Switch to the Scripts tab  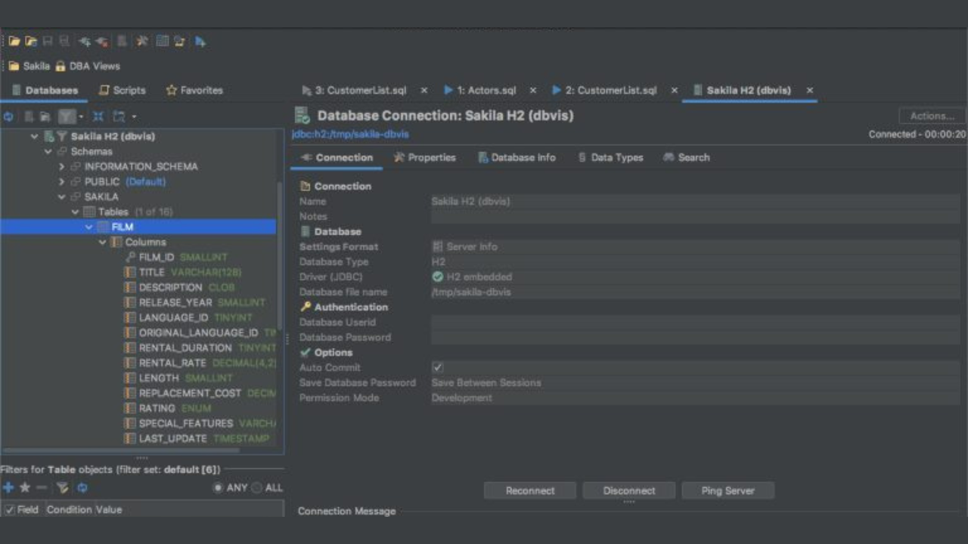[x=122, y=90]
